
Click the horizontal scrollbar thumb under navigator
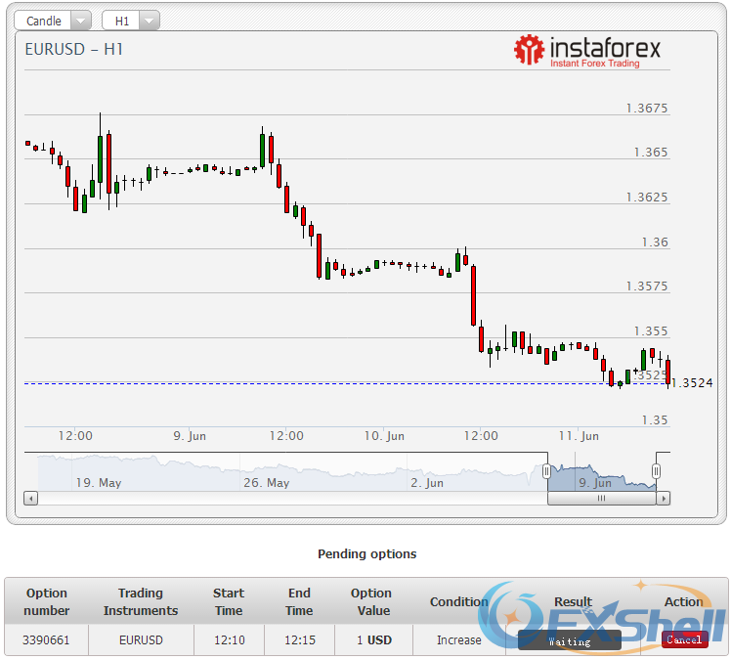point(601,498)
